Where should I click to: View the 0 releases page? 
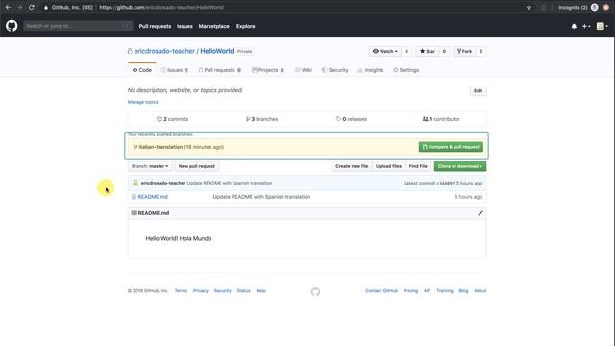[352, 119]
